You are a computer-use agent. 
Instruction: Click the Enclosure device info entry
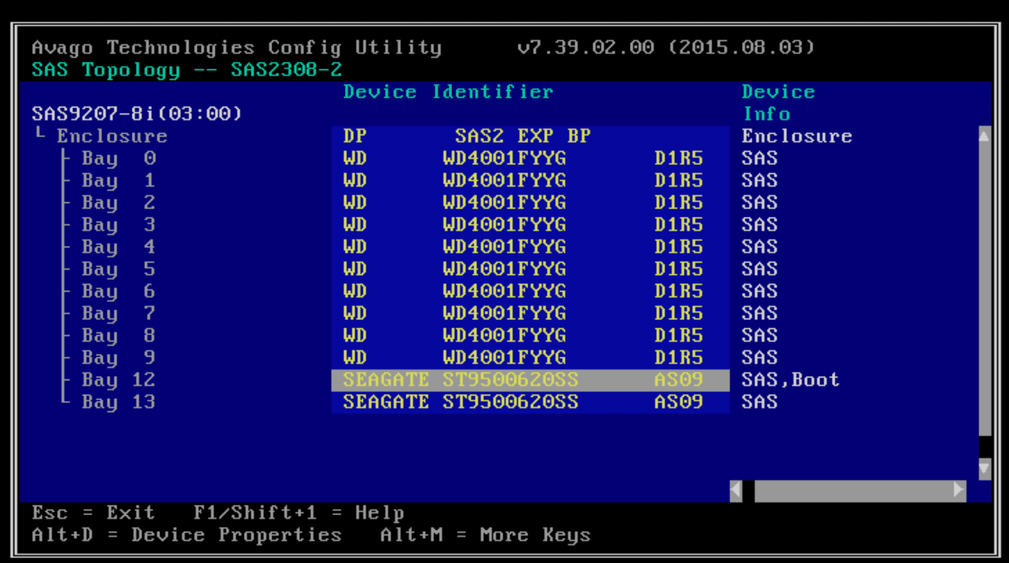pos(797,136)
